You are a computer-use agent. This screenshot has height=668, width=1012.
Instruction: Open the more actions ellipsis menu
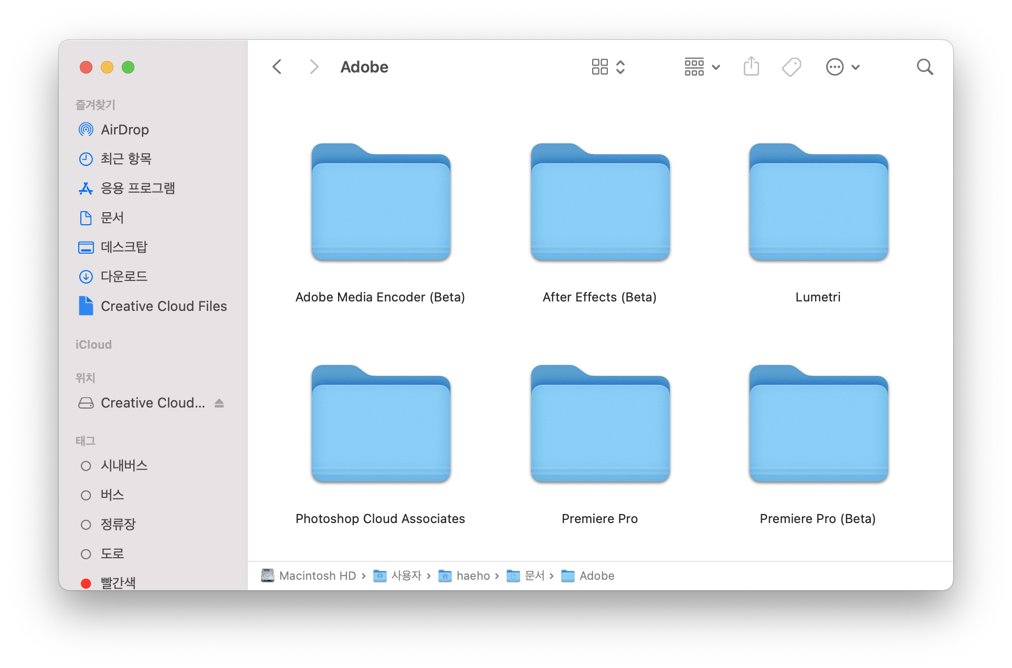pyautogui.click(x=842, y=67)
